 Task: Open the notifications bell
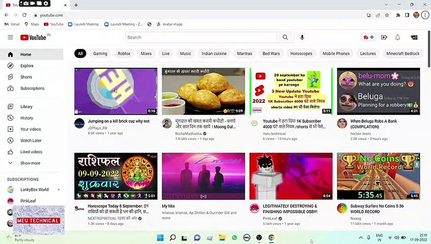click(x=398, y=37)
